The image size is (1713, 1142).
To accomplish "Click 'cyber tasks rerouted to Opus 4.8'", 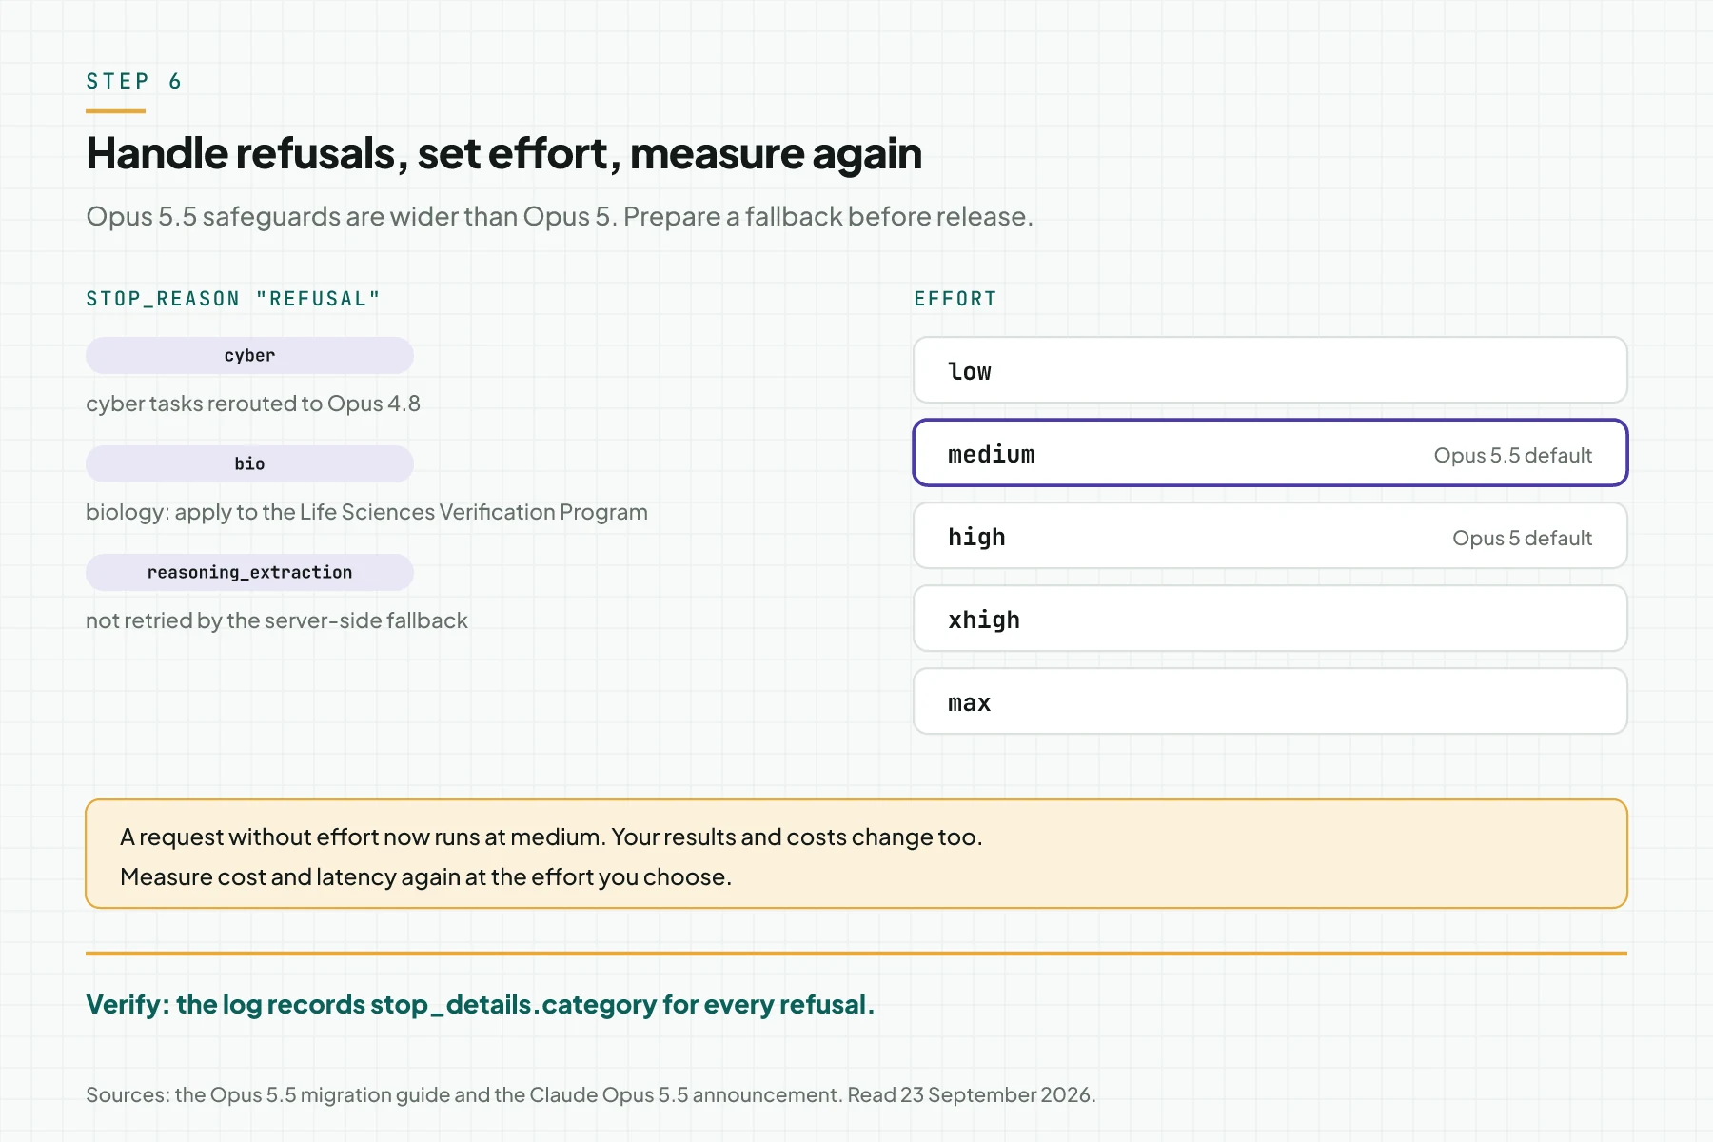I will point(253,404).
